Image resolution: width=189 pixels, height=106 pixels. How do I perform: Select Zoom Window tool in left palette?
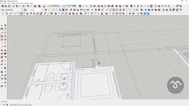pos(5,75)
